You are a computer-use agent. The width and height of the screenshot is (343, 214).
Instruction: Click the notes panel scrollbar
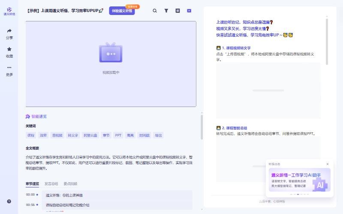coord(327,42)
